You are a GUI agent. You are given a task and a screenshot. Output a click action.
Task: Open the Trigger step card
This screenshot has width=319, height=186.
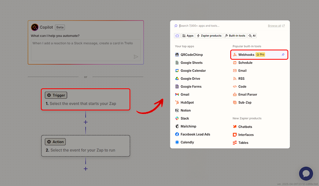coord(86,99)
